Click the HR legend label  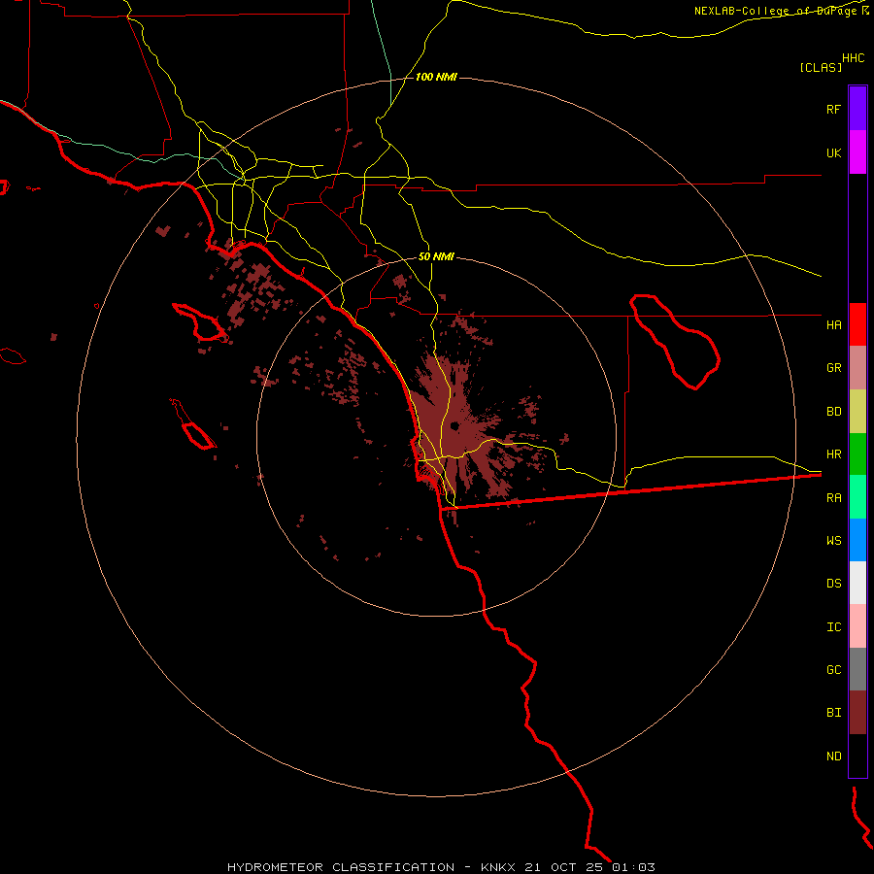pos(833,454)
